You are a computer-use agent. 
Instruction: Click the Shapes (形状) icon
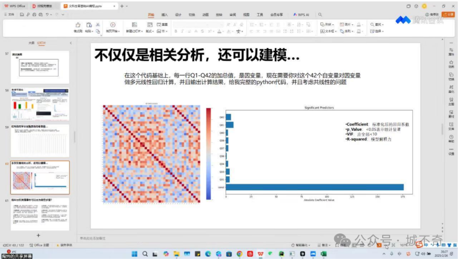click(322, 25)
